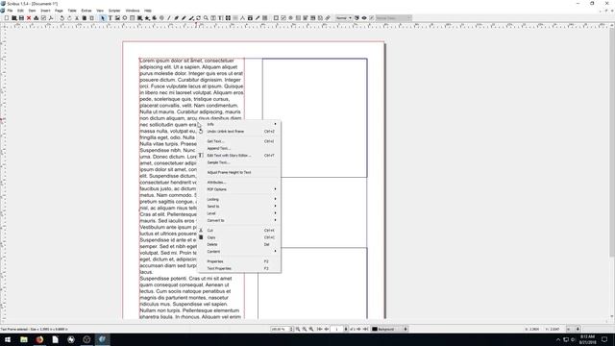Click the red Close document icon
The image size is (615, 346).
coord(29,18)
